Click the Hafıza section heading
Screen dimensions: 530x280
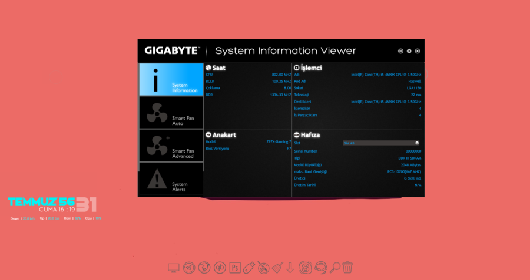[x=310, y=135]
